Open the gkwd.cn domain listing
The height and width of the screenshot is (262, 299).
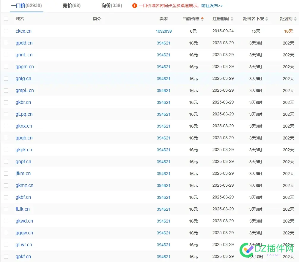click(24, 221)
